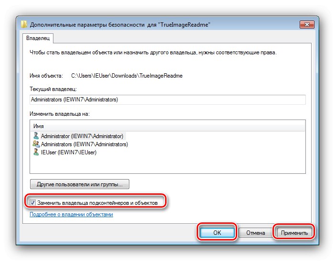Apply changes with Применить button
Image resolution: width=335 pixels, height=261 pixels.
[294, 232]
